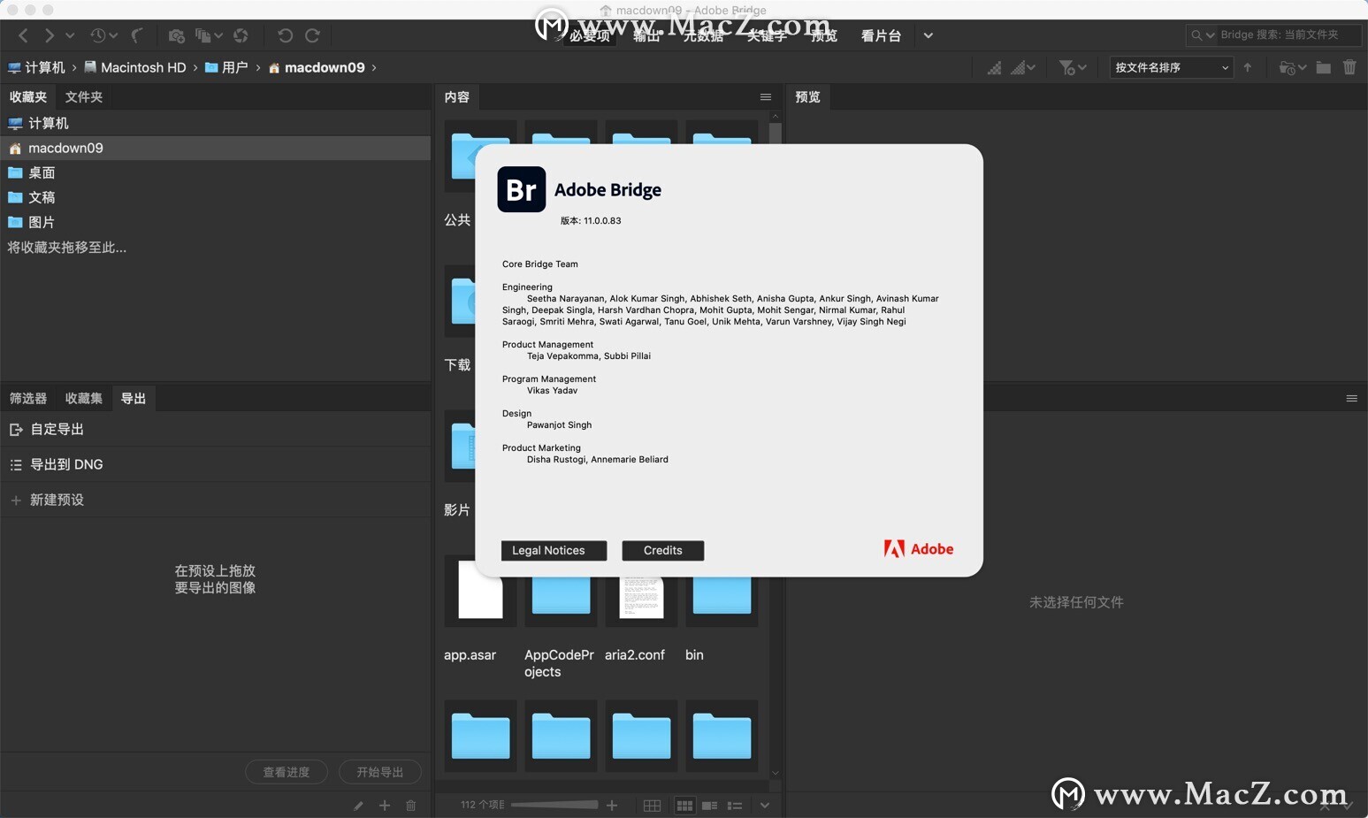This screenshot has height=818, width=1368.
Task: Click the thumbnail size slider
Action: 554,805
